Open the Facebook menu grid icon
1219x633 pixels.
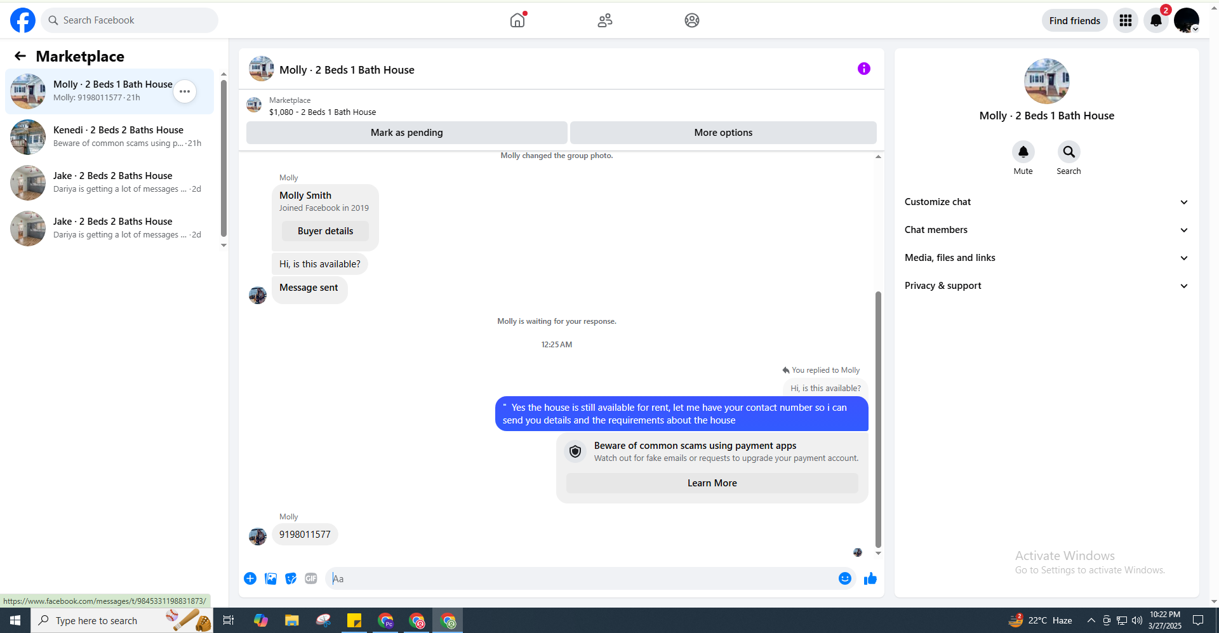point(1126,20)
